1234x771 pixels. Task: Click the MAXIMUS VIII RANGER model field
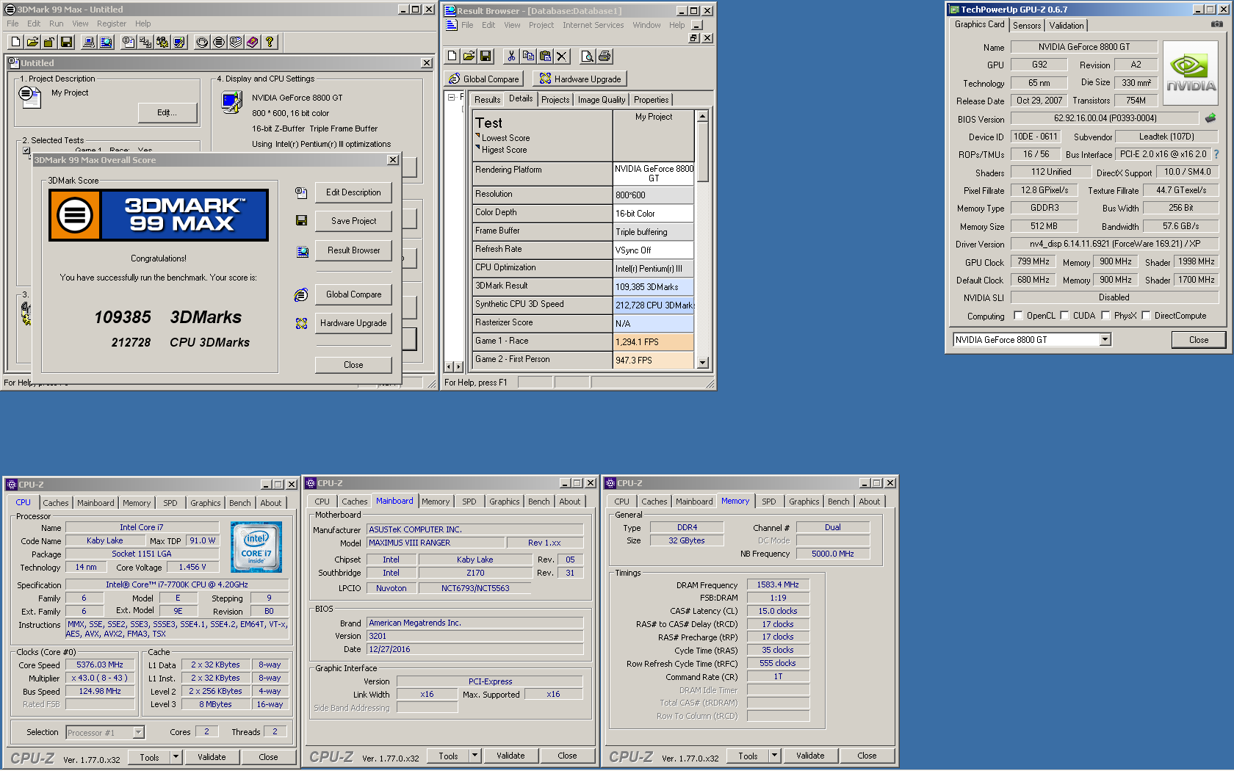pos(436,543)
